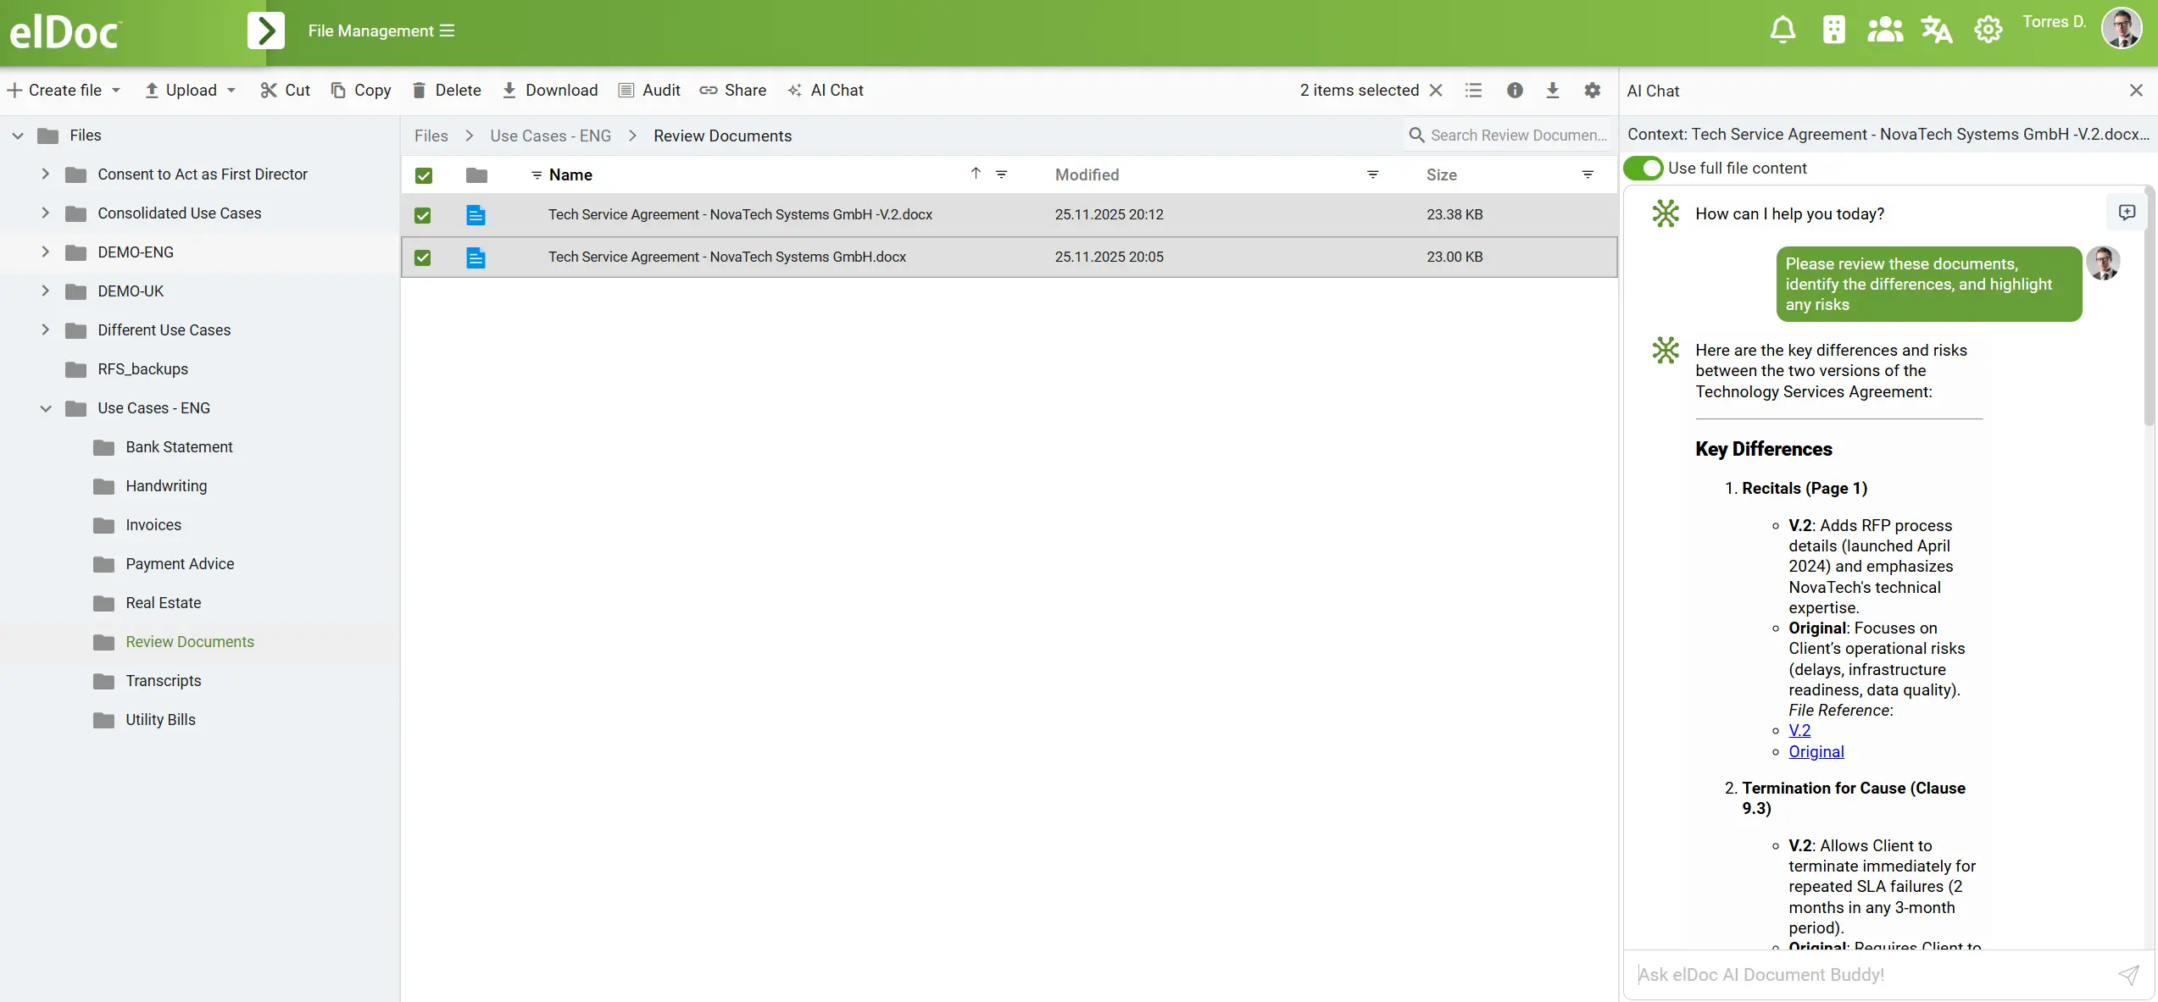Click the new chat icon in AI Chat
2158x1002 pixels.
2127,213
